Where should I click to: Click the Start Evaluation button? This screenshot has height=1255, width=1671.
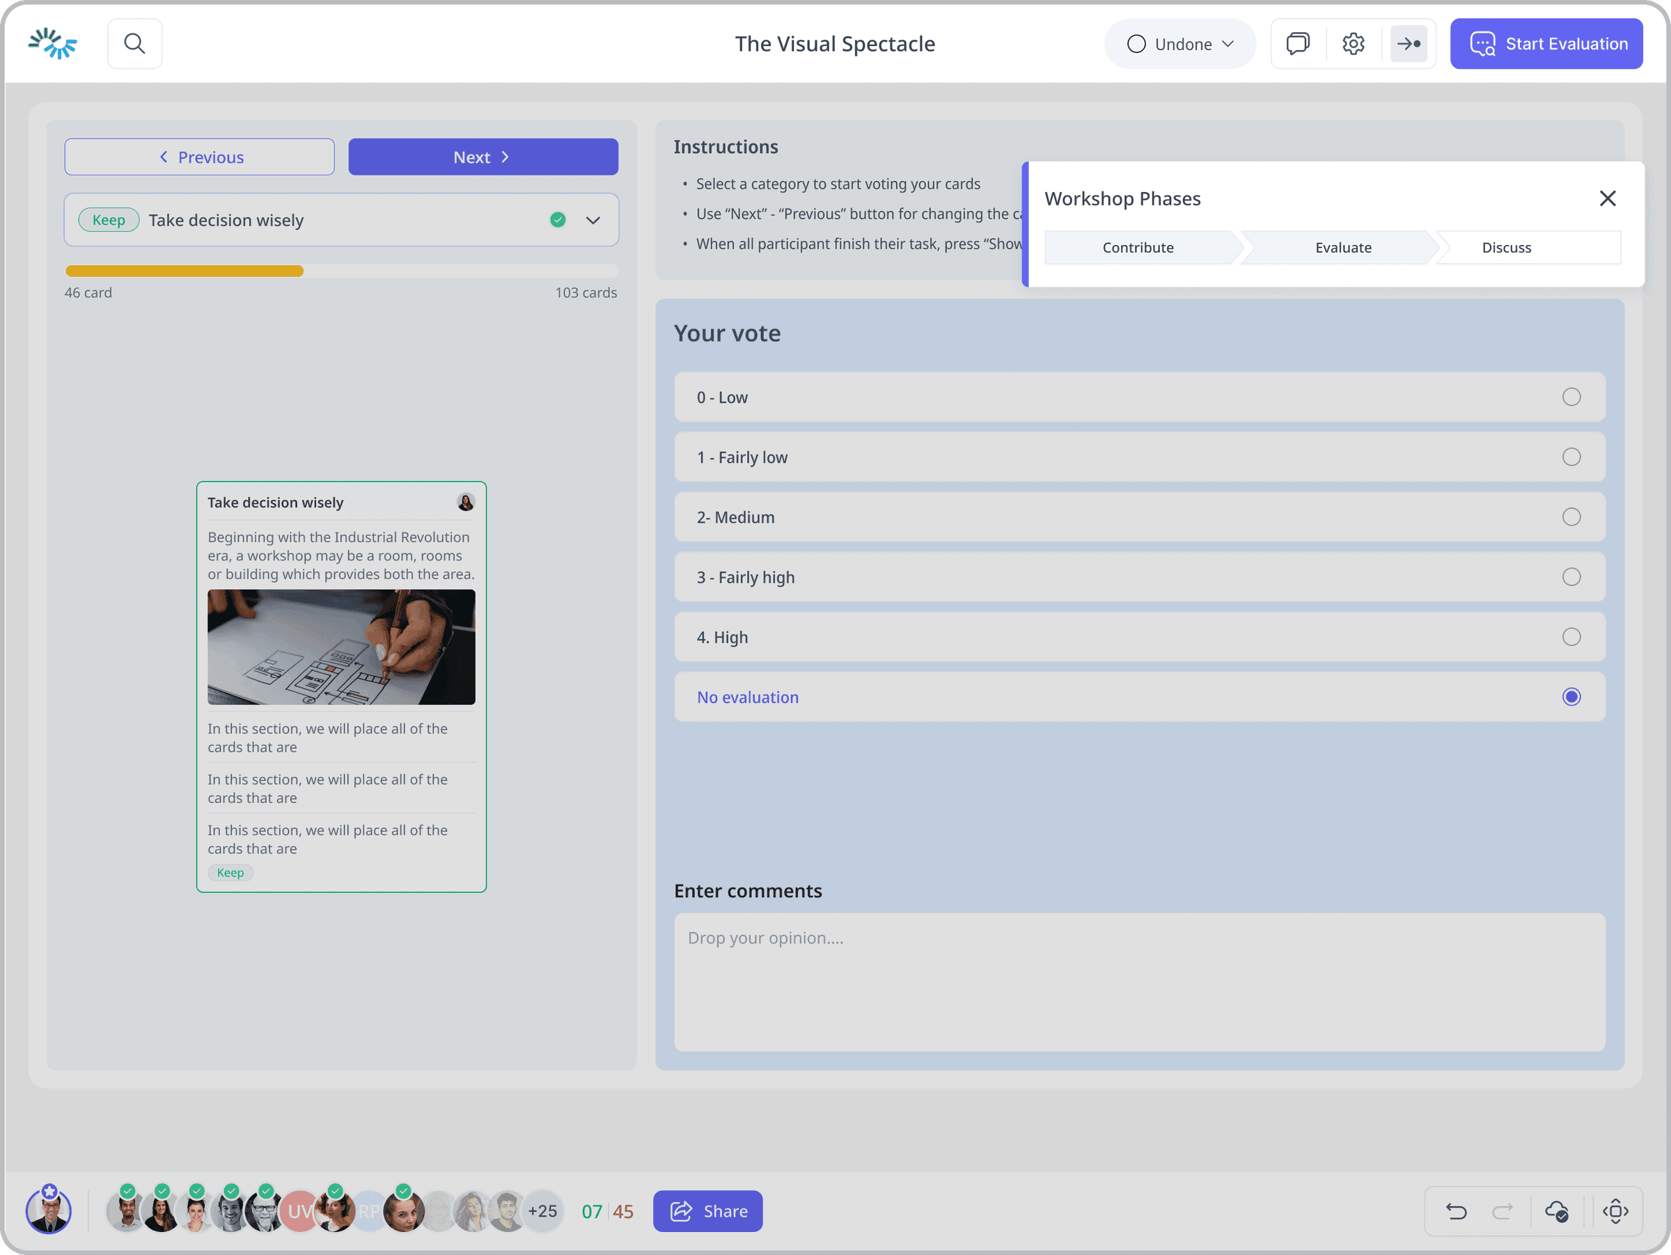pos(1546,44)
